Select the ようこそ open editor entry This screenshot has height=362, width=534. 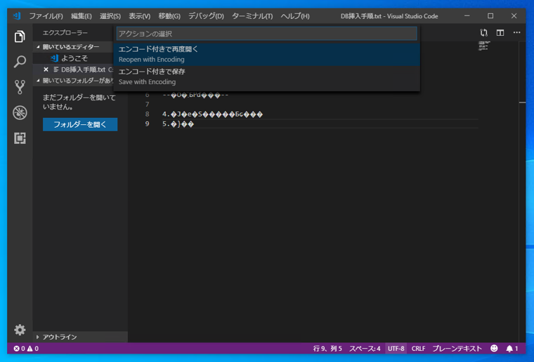click(73, 58)
